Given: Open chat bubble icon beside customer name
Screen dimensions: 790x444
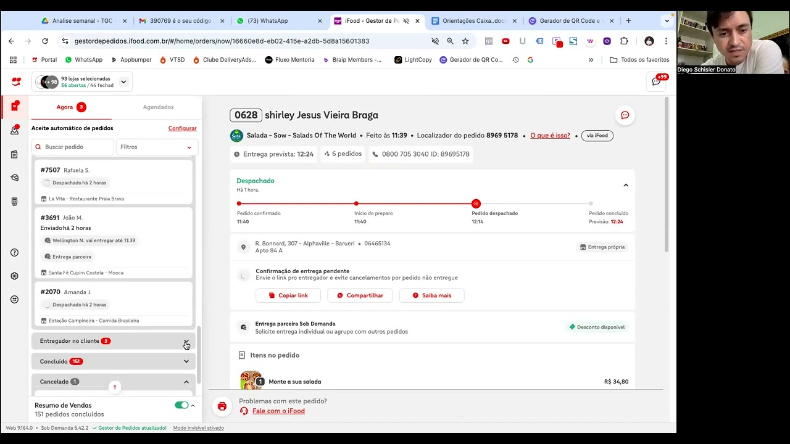Looking at the screenshot, I should [x=625, y=115].
